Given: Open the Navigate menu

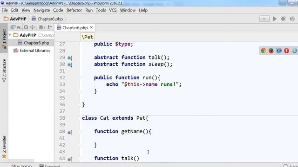Looking at the screenshot, I should pyautogui.click(x=41, y=10).
